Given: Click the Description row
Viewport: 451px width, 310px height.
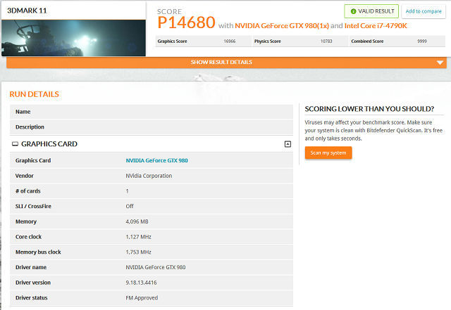Looking at the screenshot, I should pos(152,127).
